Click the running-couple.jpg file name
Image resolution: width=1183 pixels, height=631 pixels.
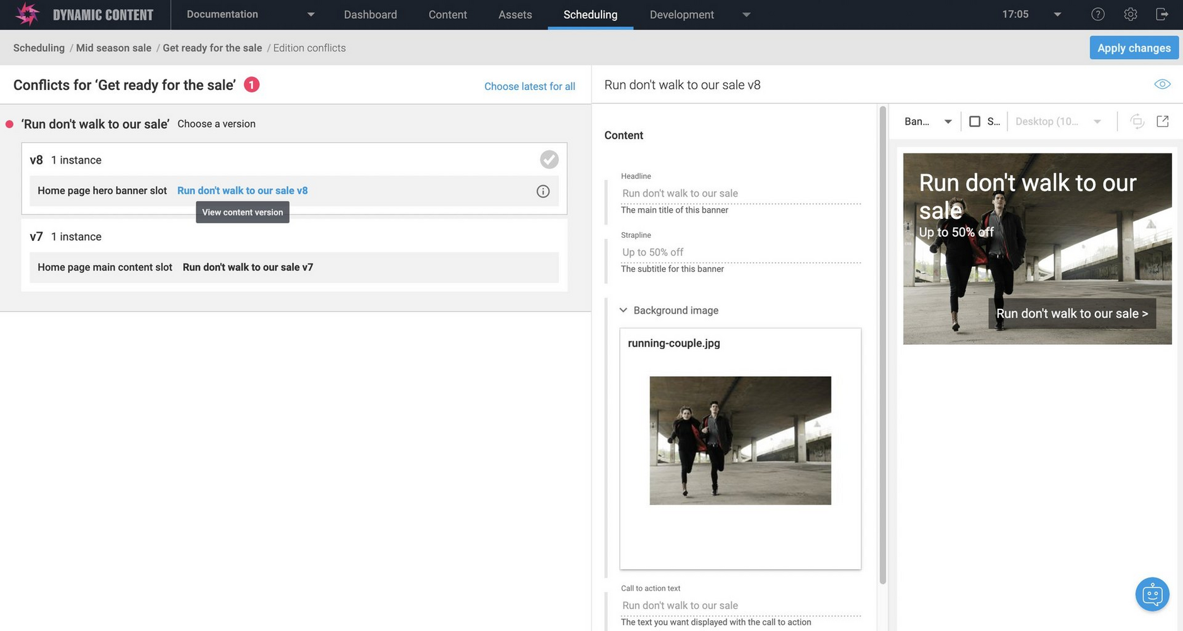(673, 343)
